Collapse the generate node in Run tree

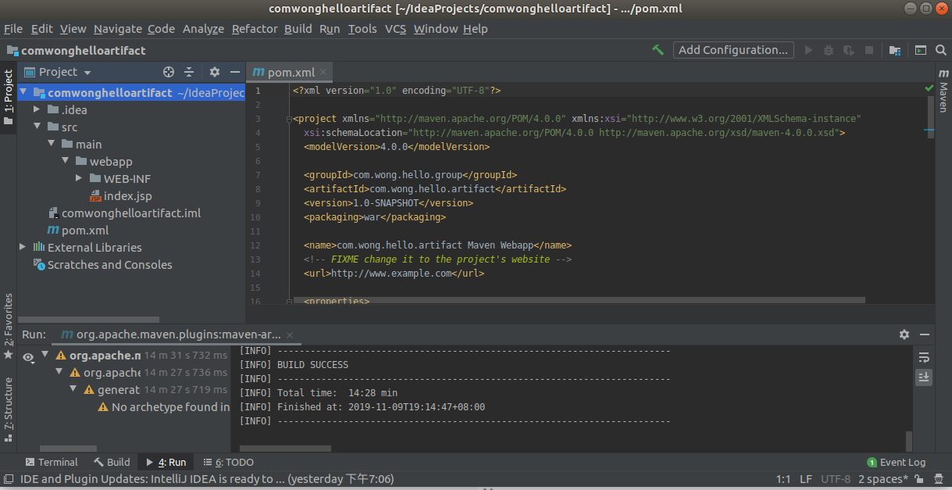[x=73, y=389]
